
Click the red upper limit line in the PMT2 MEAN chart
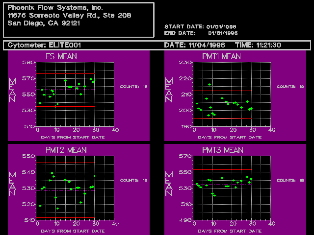point(65,163)
